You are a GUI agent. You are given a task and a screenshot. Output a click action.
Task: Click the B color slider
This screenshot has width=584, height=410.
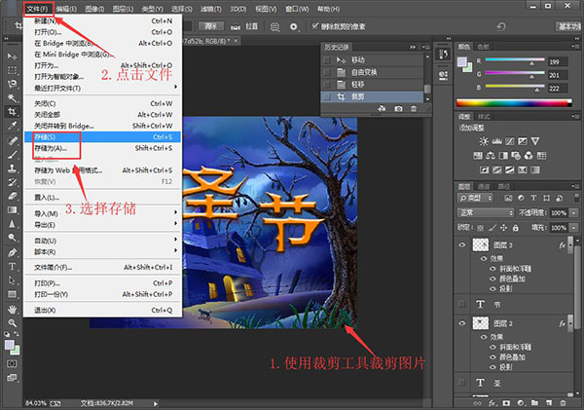pyautogui.click(x=514, y=87)
